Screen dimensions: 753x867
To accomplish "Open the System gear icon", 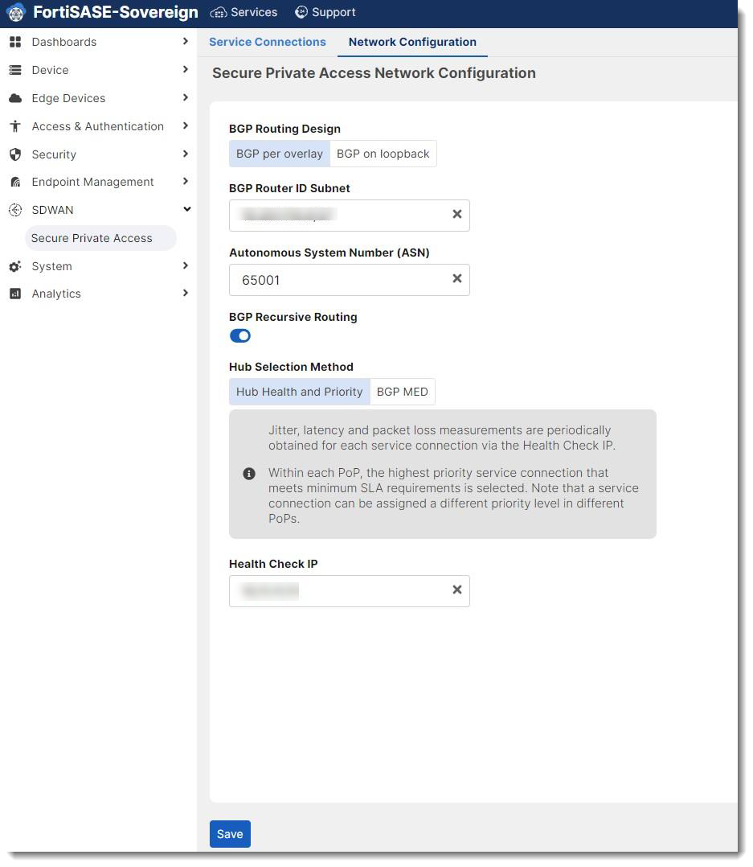I will click(15, 266).
